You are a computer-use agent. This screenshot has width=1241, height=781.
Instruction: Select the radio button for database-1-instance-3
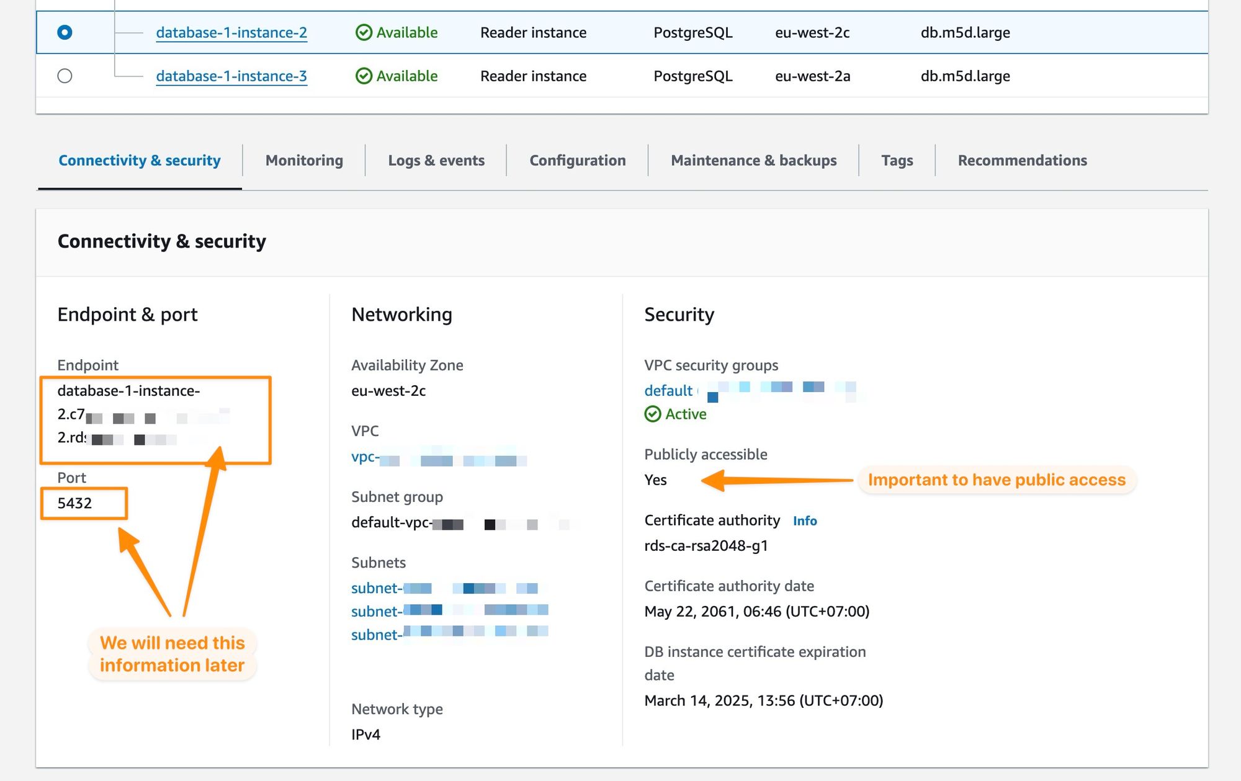click(66, 76)
